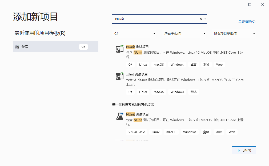The width and height of the screenshot is (269, 166).
Task: Click the Visual Basic NUnit flask icon
Action: (x=120, y=116)
